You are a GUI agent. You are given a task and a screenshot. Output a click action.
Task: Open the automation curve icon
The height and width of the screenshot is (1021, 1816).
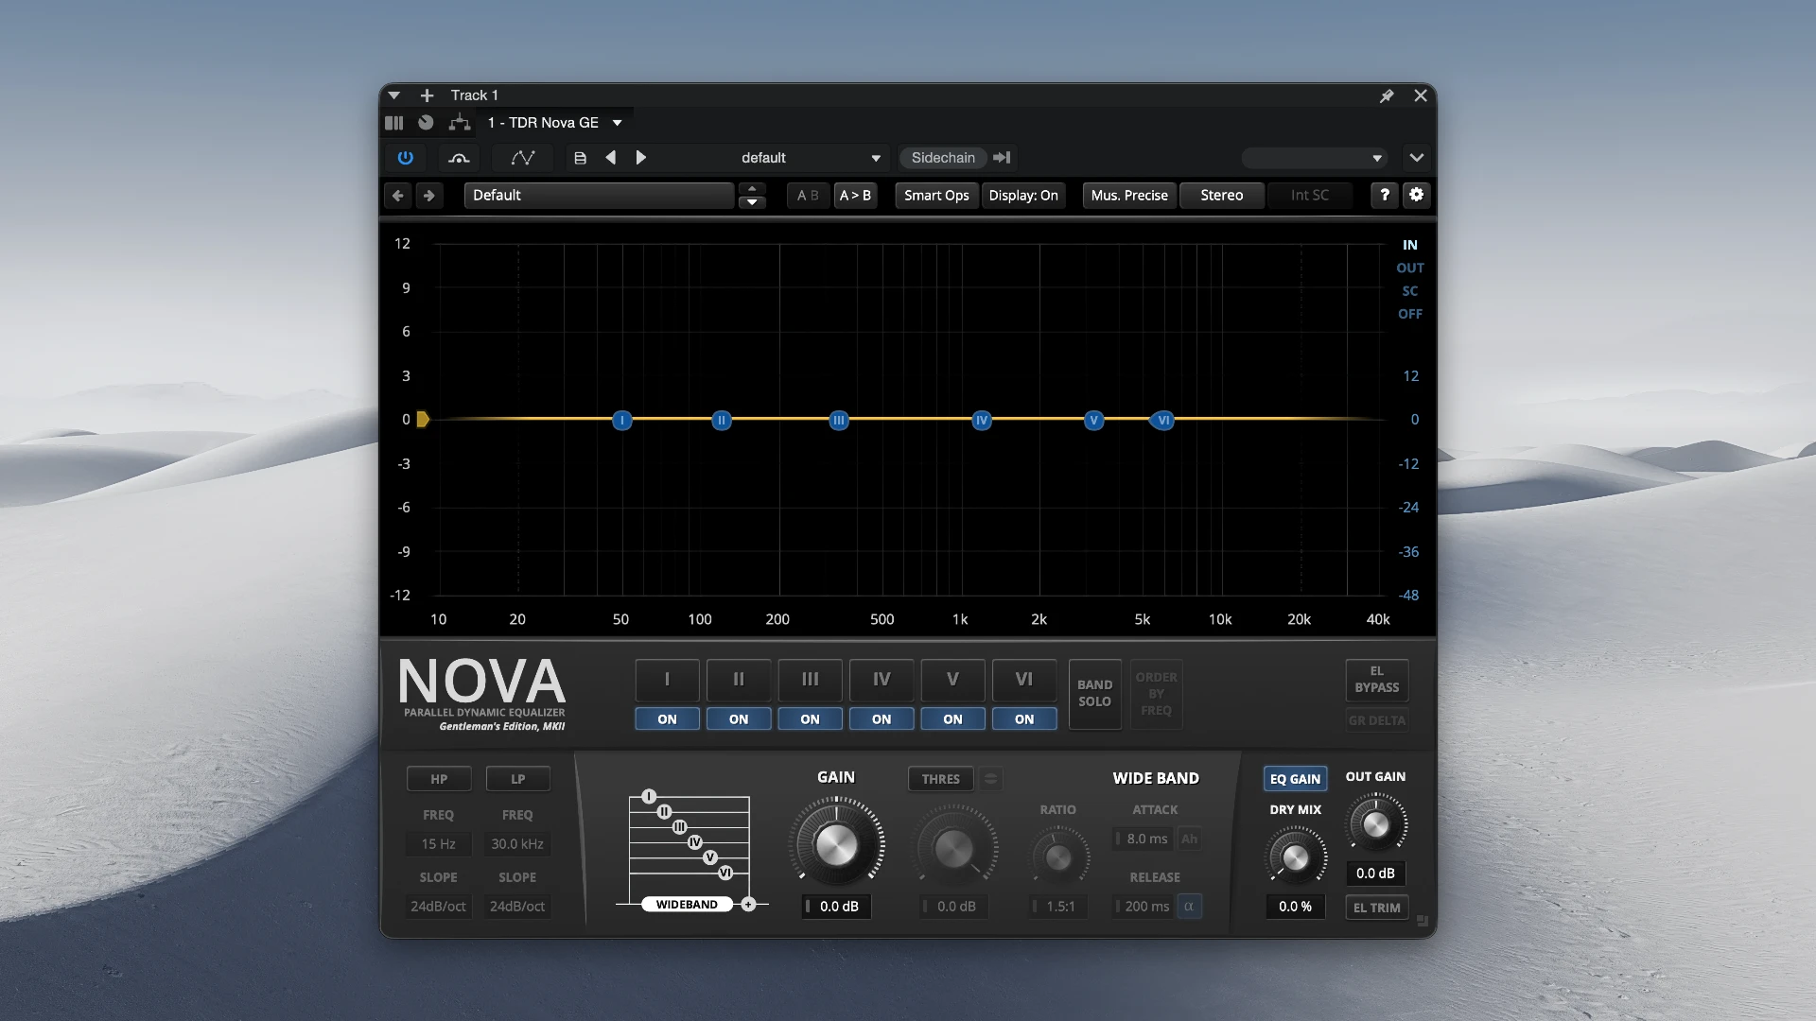tap(523, 158)
